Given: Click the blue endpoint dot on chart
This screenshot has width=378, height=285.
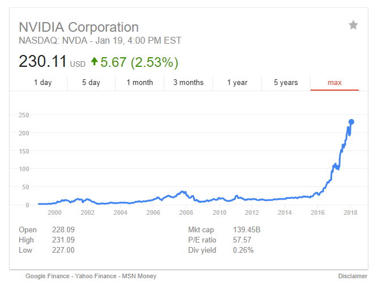Looking at the screenshot, I should click(351, 122).
